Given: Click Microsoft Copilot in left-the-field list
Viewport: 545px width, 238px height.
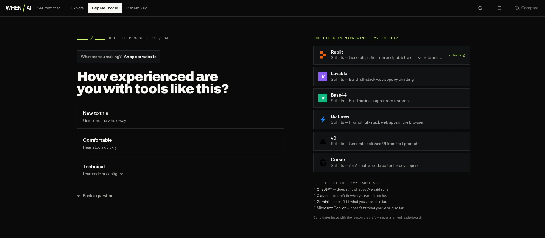Looking at the screenshot, I should (331, 208).
